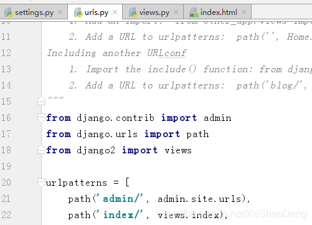This screenshot has height=225, width=312.
Task: Click the 'admin/' string on line 21
Action: (121, 199)
